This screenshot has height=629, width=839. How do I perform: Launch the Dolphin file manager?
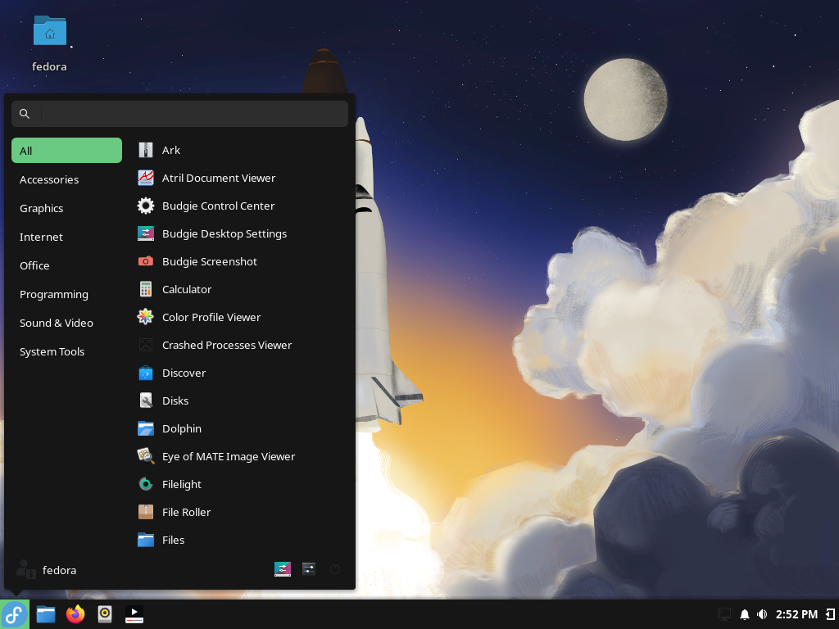[x=182, y=428]
